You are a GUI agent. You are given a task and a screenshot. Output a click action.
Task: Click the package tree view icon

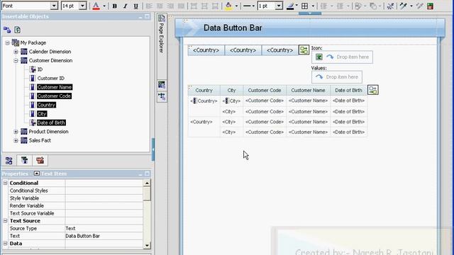point(7,30)
